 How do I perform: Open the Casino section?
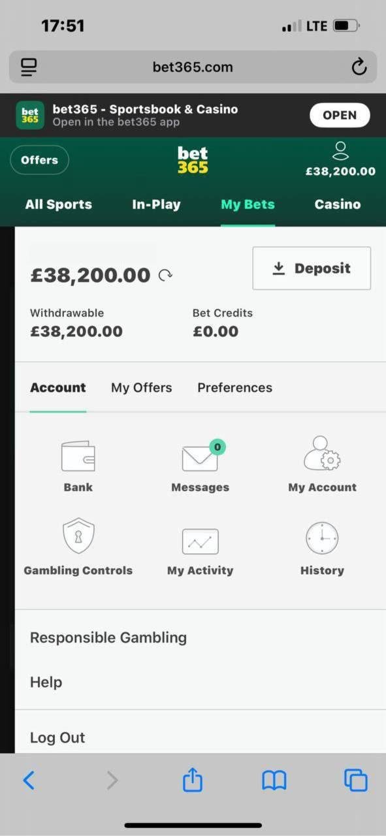tap(338, 204)
